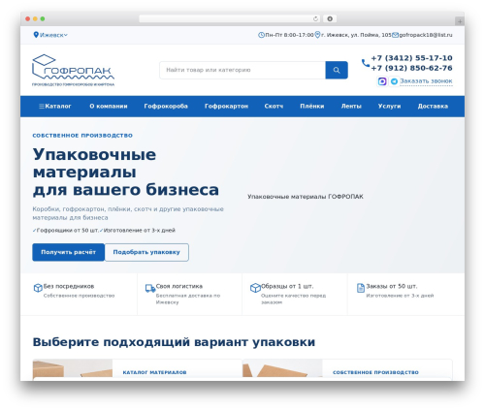485x410 pixels.
Task: Open the Ленты menu item
Action: pos(351,107)
